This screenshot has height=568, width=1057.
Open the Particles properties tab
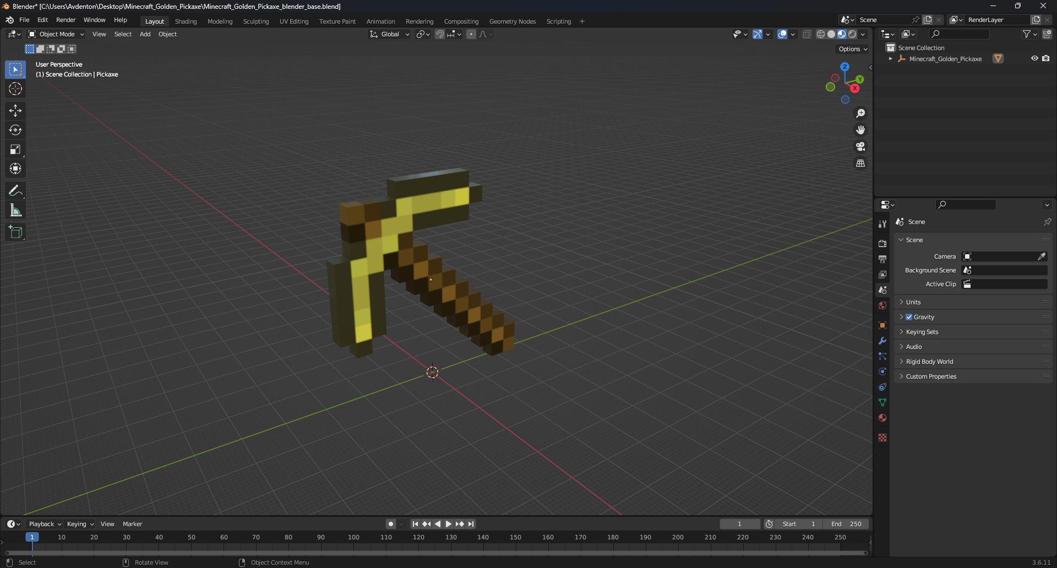882,356
